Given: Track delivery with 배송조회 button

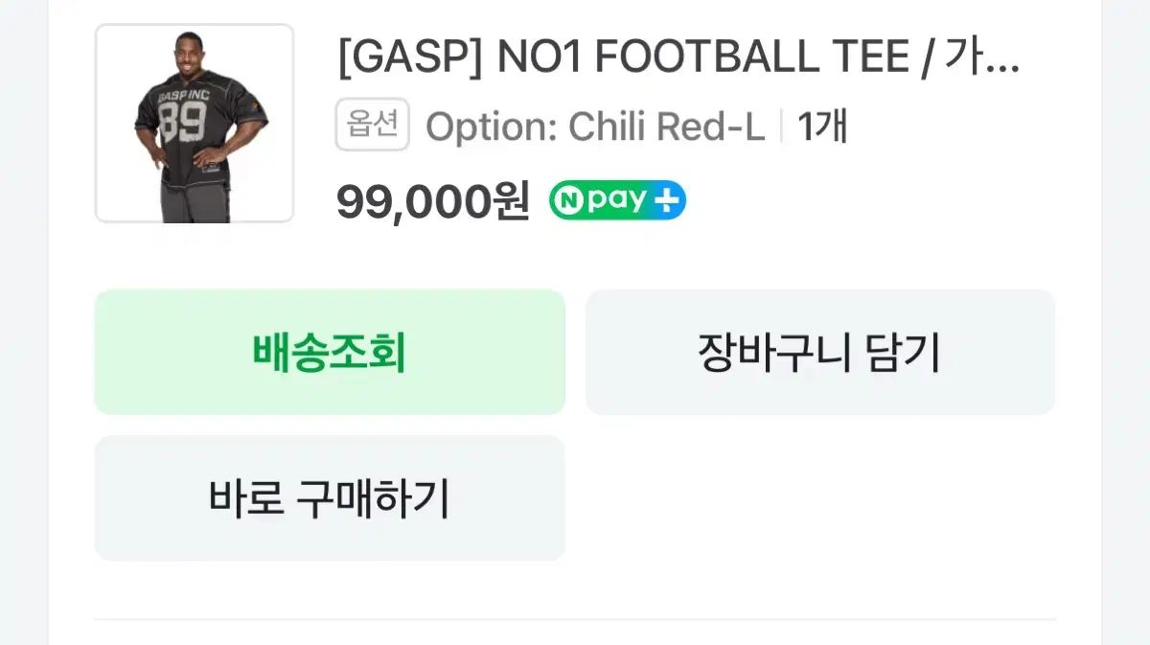Looking at the screenshot, I should coord(329,353).
